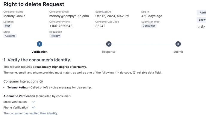Click the melody@complyauto.com email address
This screenshot has height=115, width=206.
[69, 16]
